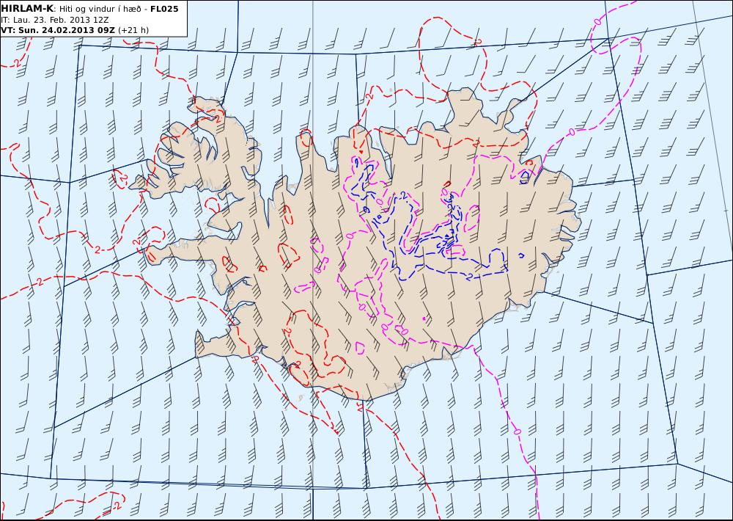Screen dimensions: 733x521
Task: Click the 'IT: Lau. 23. Feb. 2013 12Z' line
Action: click(55, 20)
